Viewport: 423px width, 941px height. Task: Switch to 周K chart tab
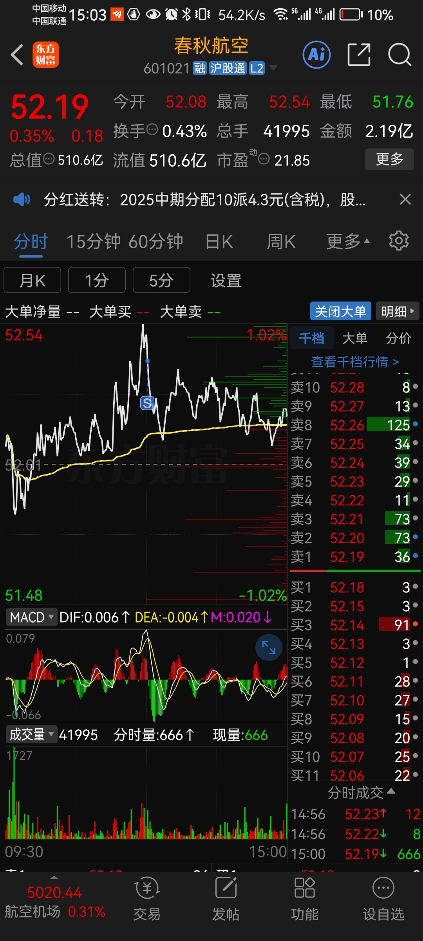281,241
